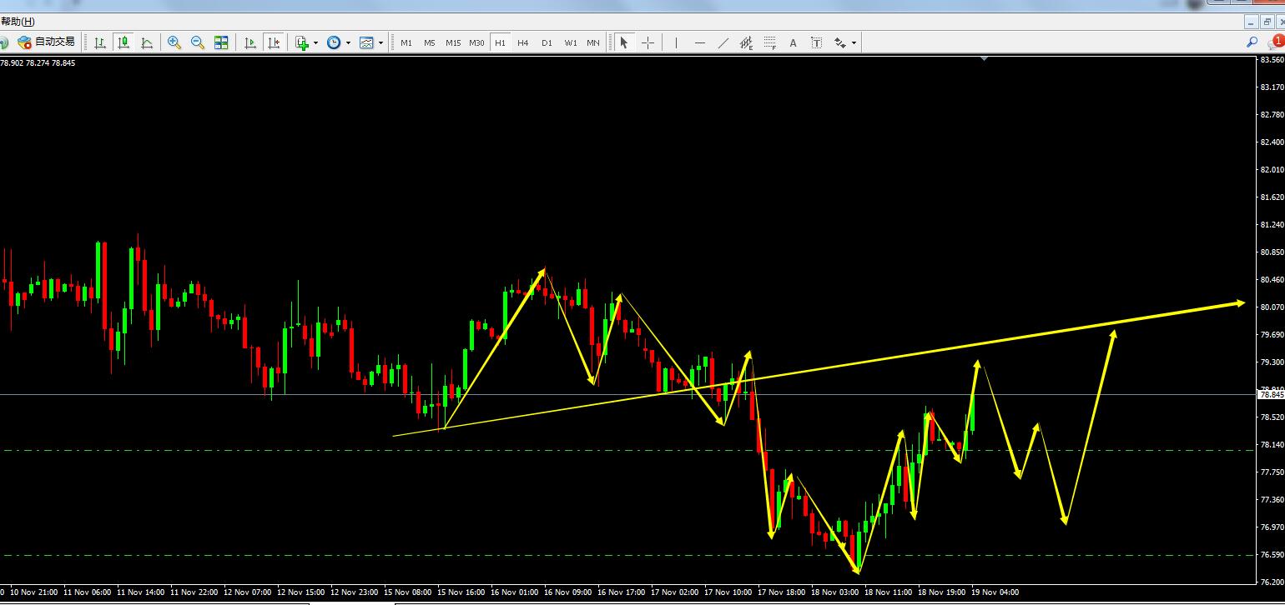
Task: Toggle chart auto scroll icon
Action: click(249, 42)
